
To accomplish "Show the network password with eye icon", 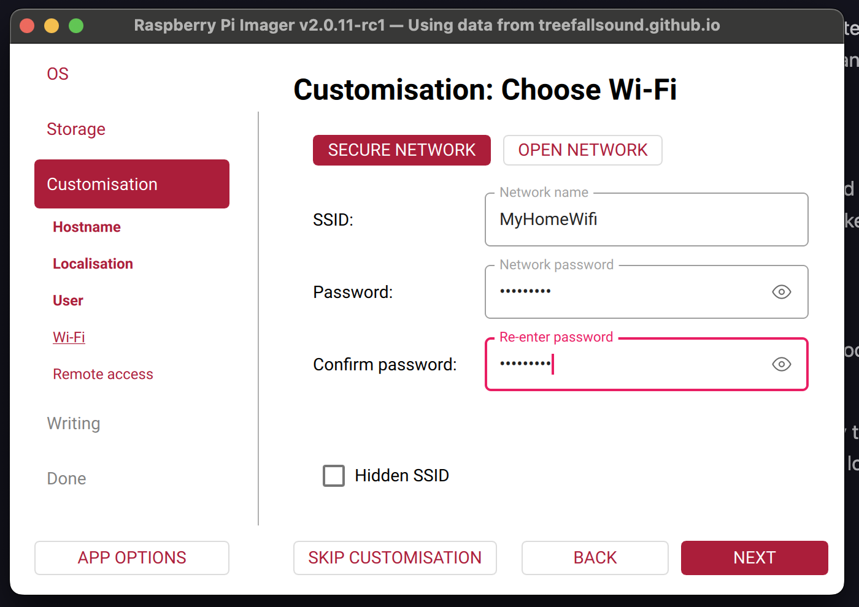I will pyautogui.click(x=781, y=292).
